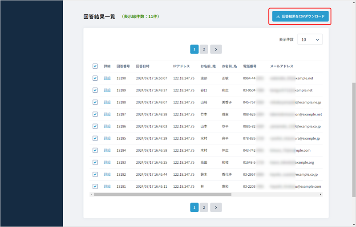Open 詳細 link for answer 13188
This screenshot has width=356, height=227.
coord(107,102)
